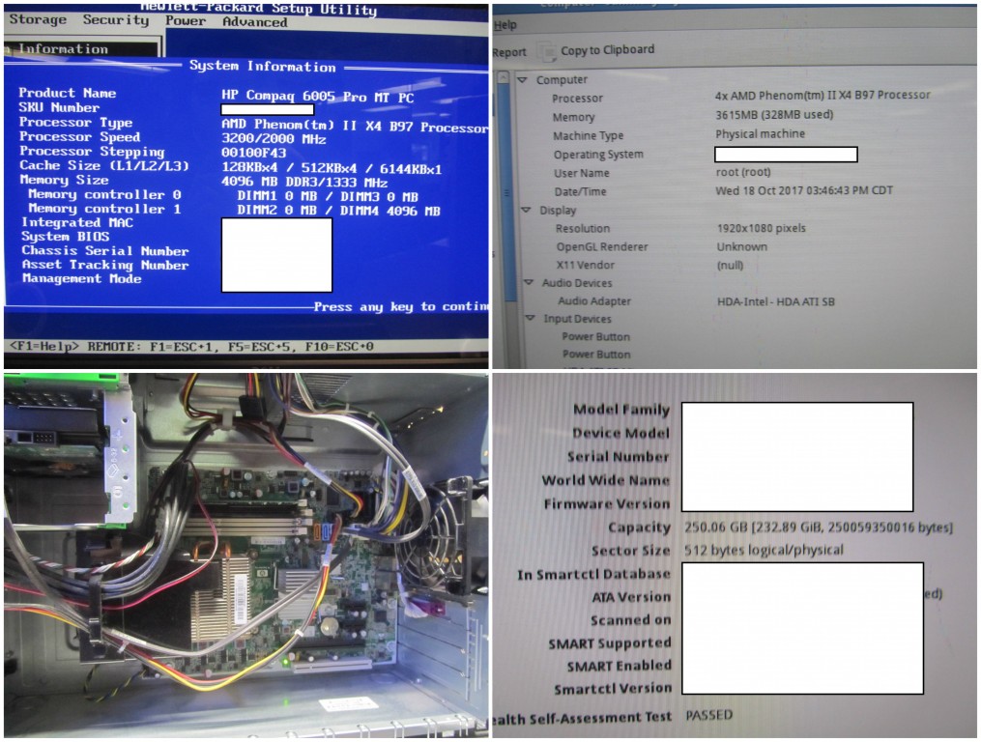This screenshot has width=981, height=742.
Task: Click the "Device Model" label in the drive info
Action: [x=620, y=433]
